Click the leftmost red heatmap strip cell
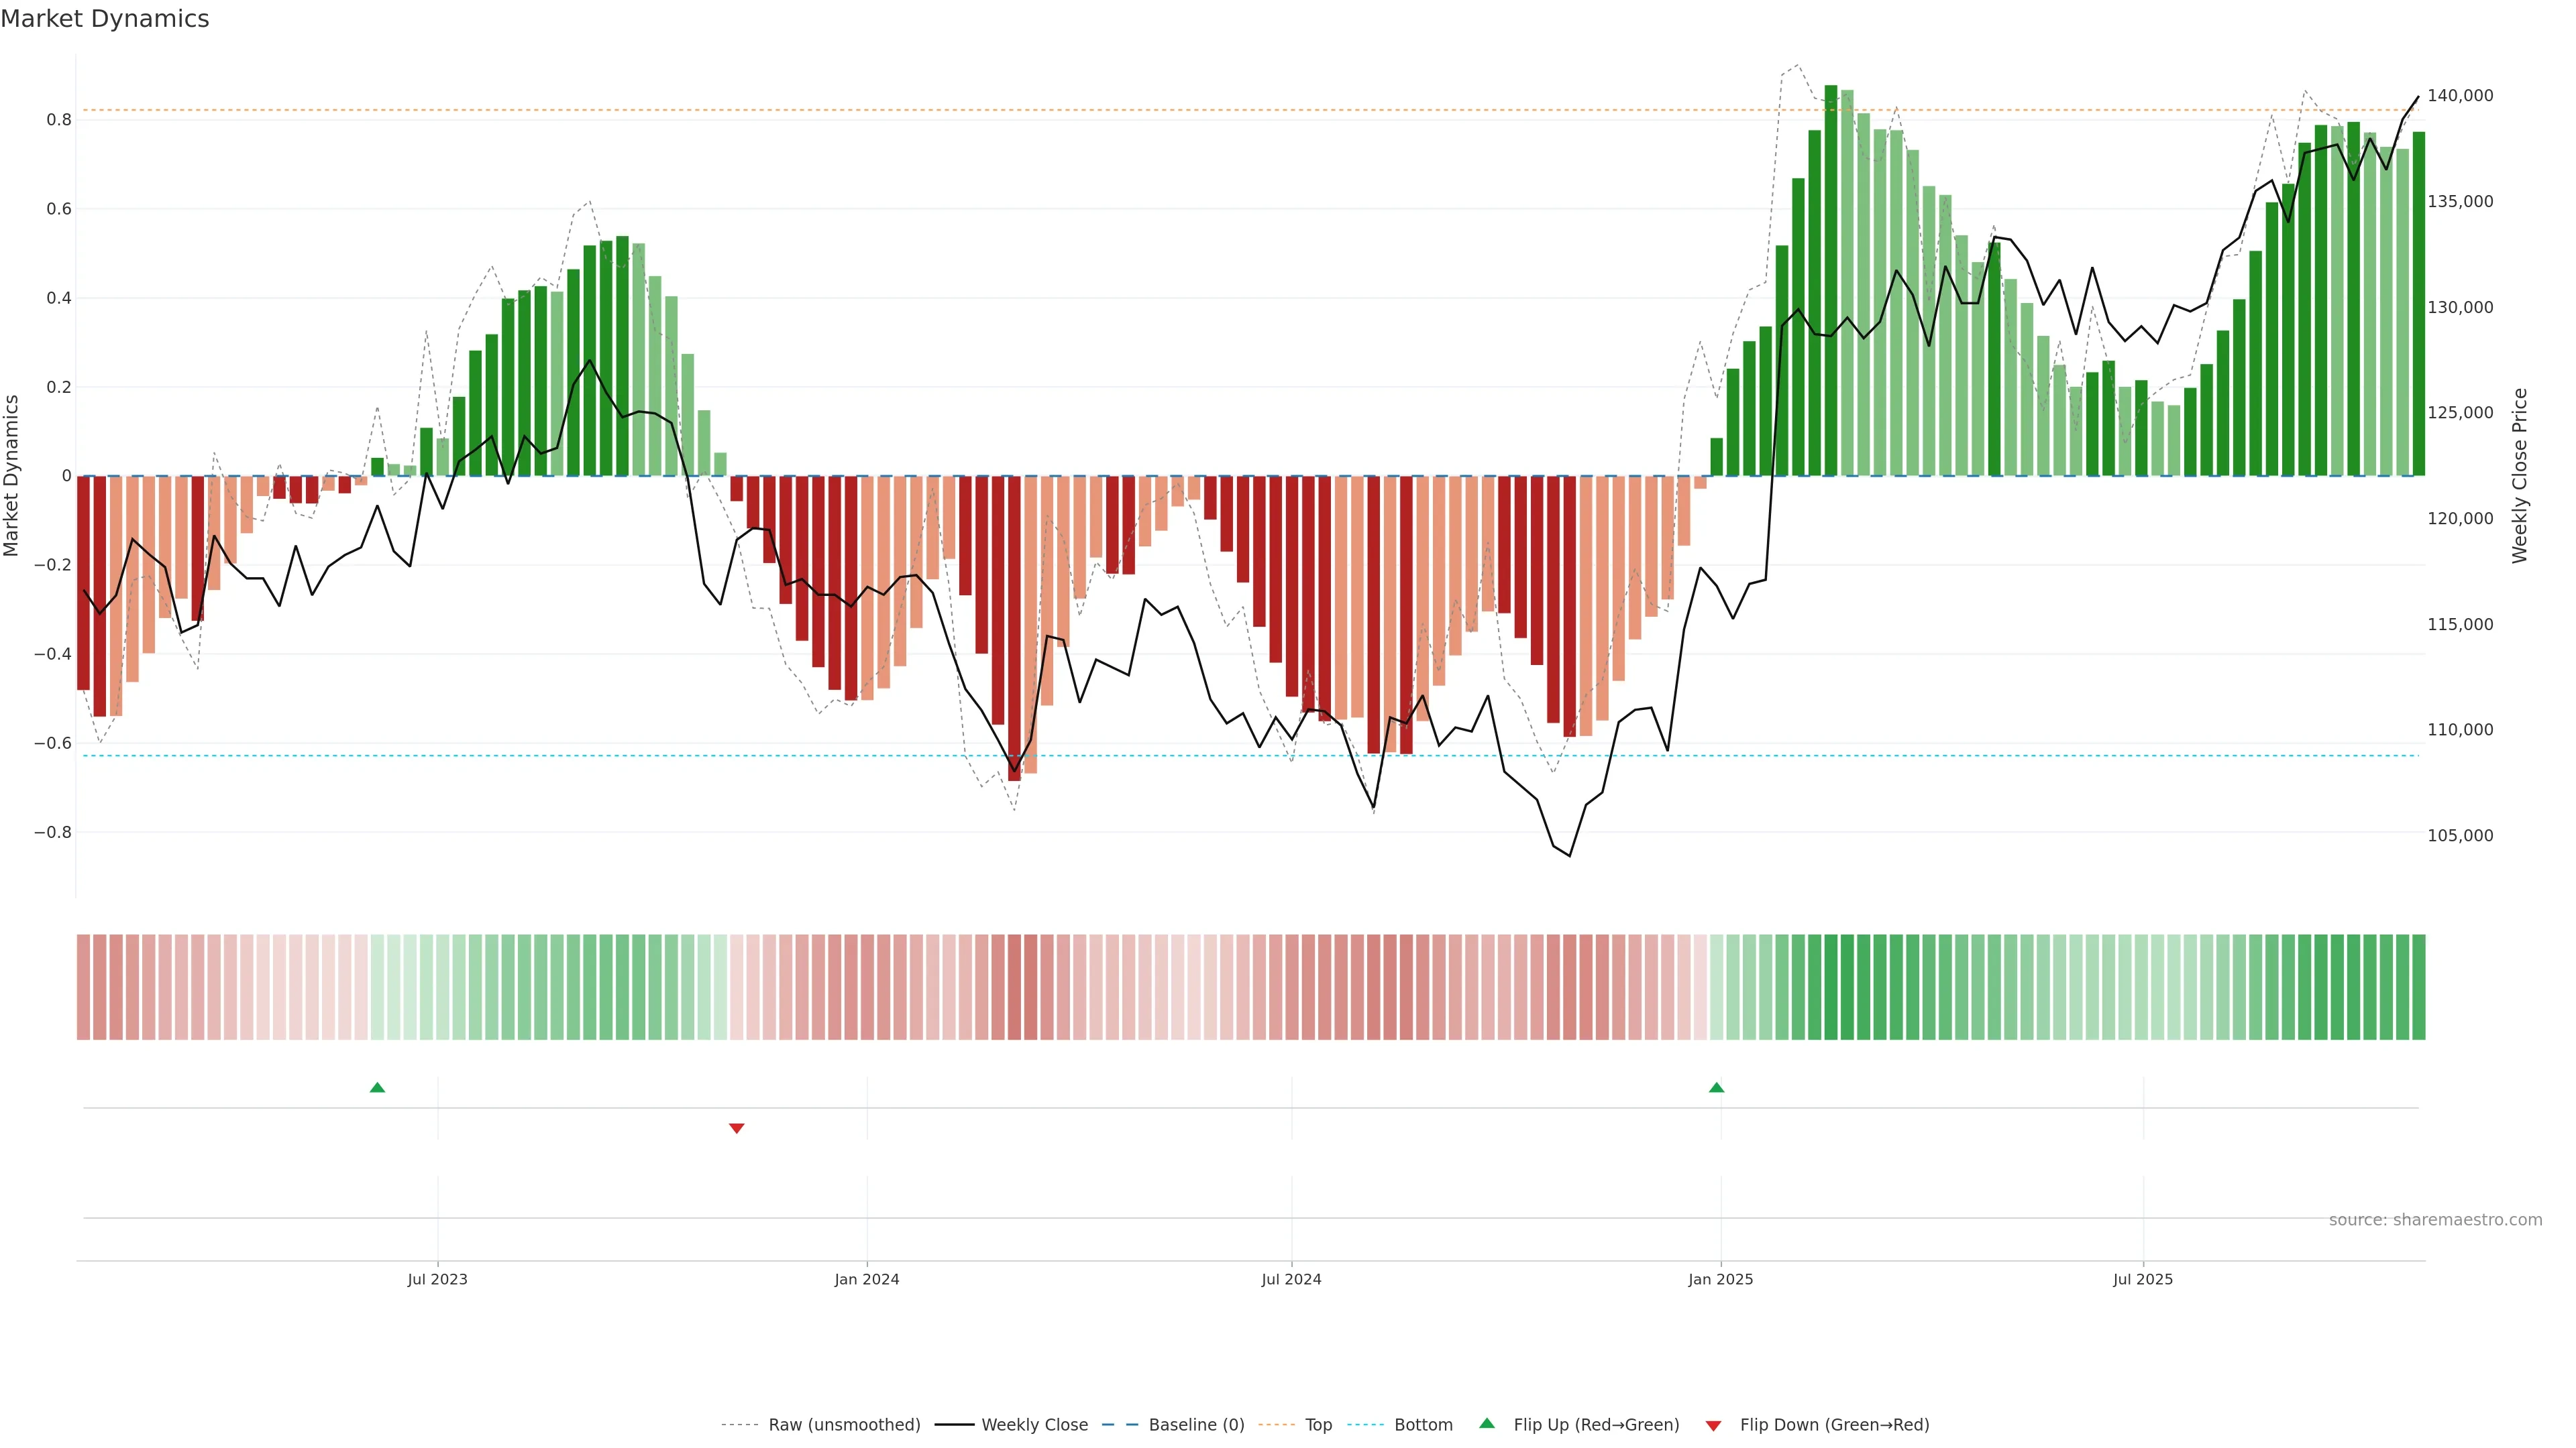 pos(84,986)
